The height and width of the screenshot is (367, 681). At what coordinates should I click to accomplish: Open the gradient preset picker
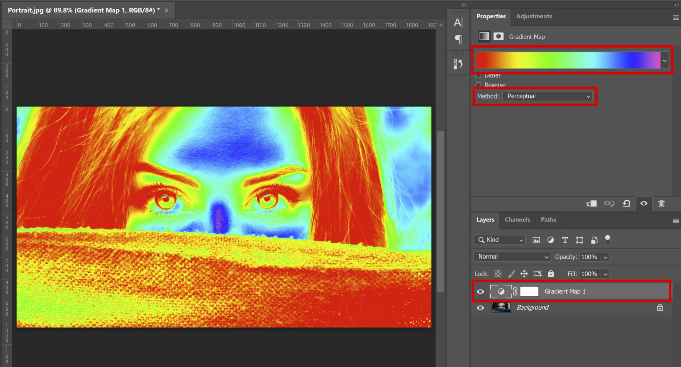coord(665,60)
